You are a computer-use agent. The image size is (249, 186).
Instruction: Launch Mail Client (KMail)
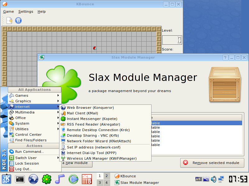click(105, 113)
